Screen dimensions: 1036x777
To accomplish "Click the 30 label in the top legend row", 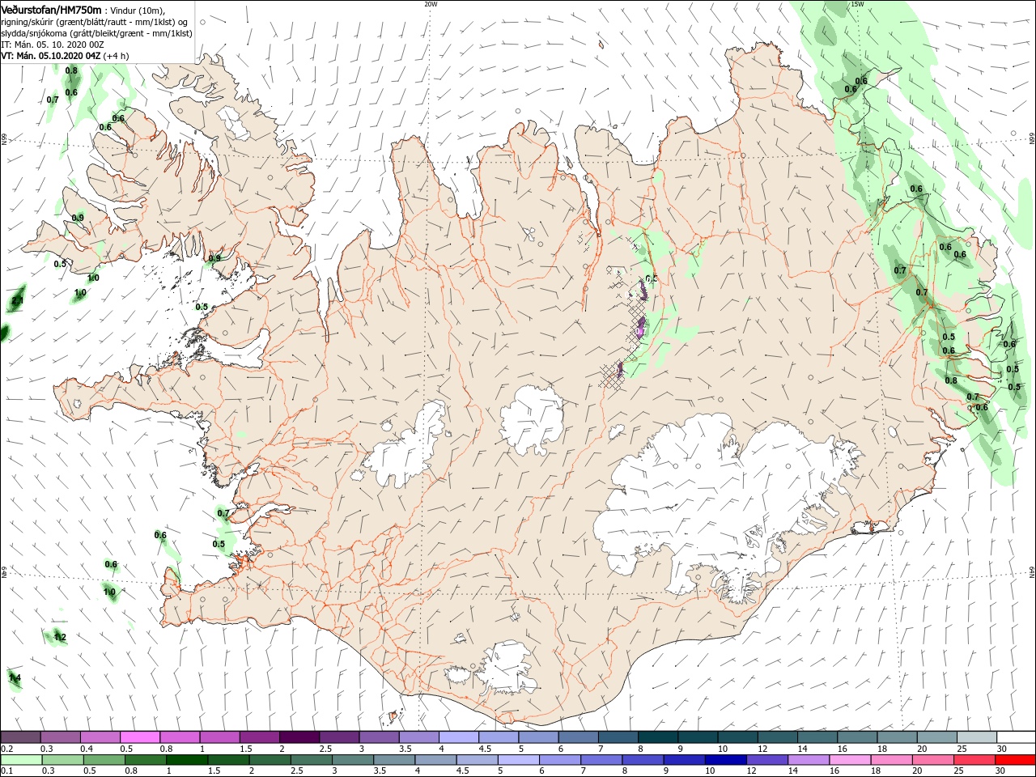I will (x=1001, y=749).
